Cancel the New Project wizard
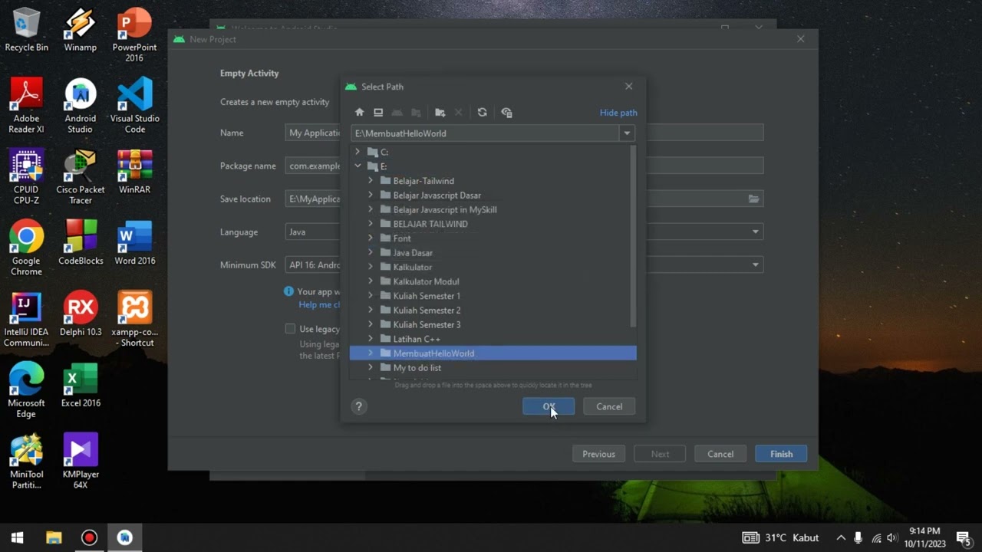 (x=720, y=454)
